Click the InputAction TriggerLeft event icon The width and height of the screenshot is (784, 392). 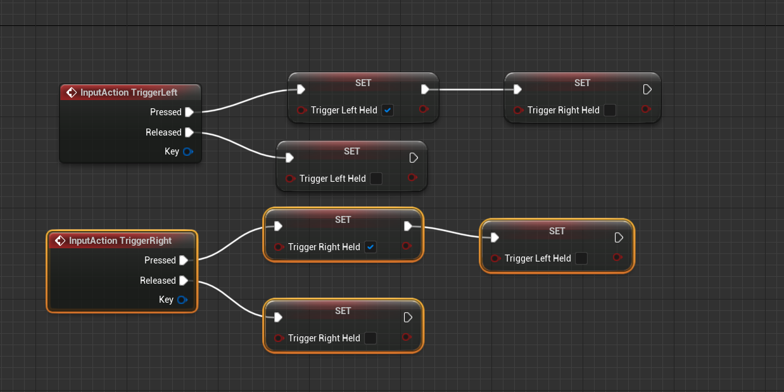(x=72, y=92)
